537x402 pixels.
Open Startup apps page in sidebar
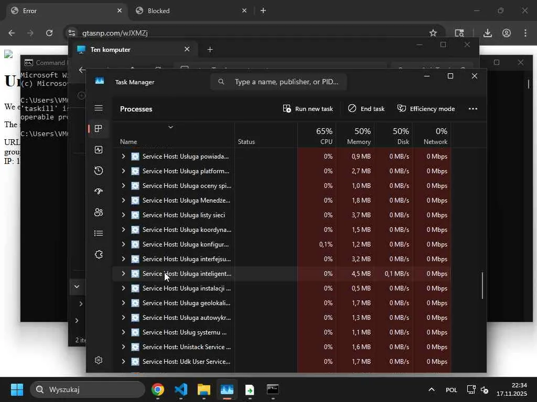98,192
